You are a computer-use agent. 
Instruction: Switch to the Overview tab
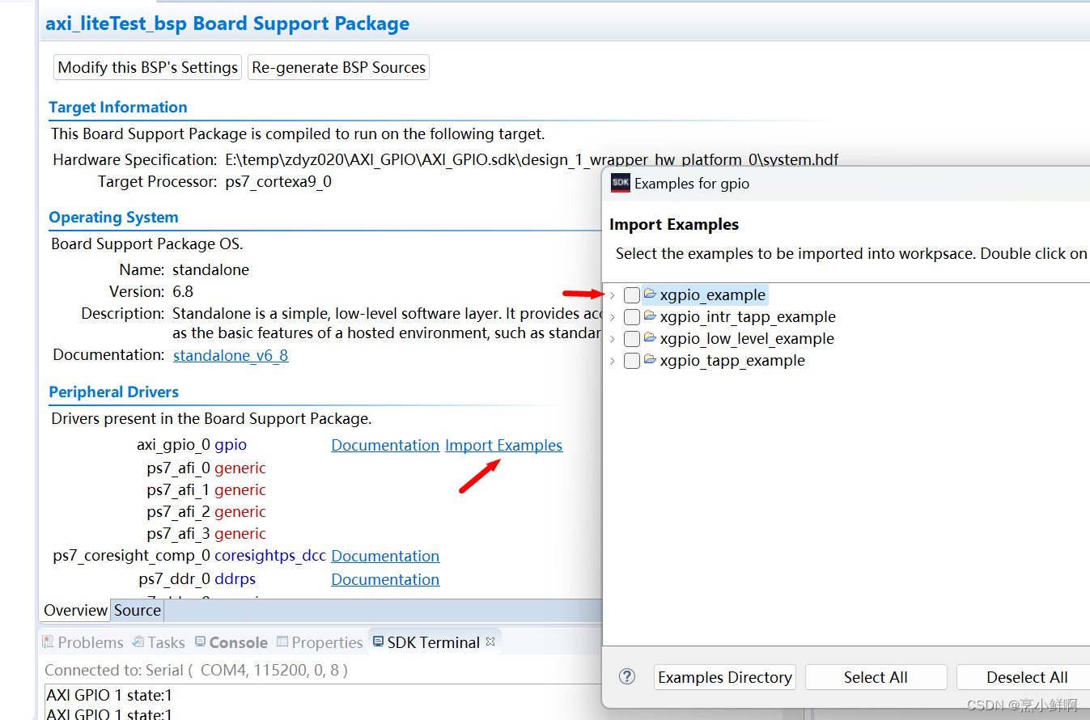75,610
